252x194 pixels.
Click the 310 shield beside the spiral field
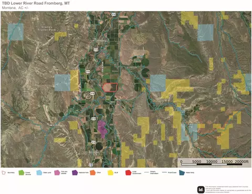click(x=92, y=93)
